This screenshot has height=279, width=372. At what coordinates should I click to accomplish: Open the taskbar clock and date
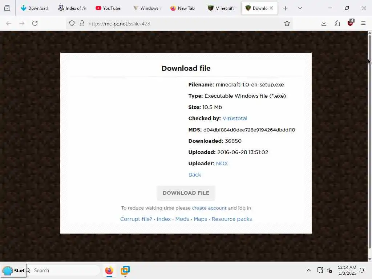347,270
